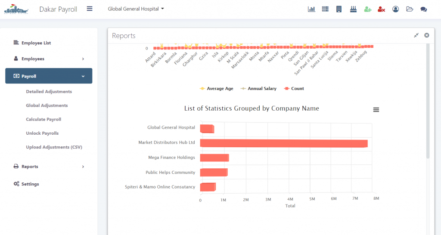This screenshot has height=235, width=441.
Task: Toggle the hamburger sidebar menu
Action: click(90, 9)
